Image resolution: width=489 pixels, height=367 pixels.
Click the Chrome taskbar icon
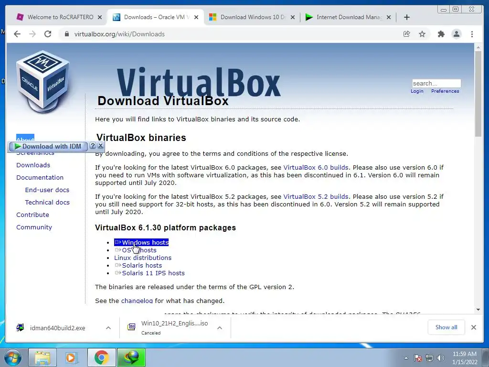(101, 357)
